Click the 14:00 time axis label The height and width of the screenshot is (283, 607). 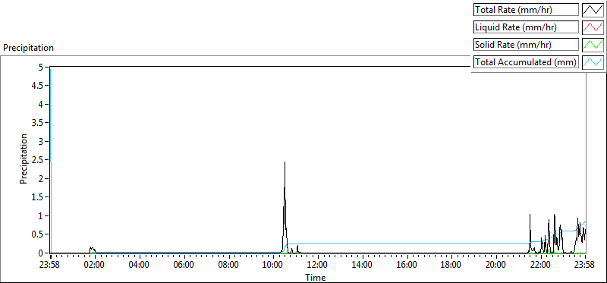point(363,266)
